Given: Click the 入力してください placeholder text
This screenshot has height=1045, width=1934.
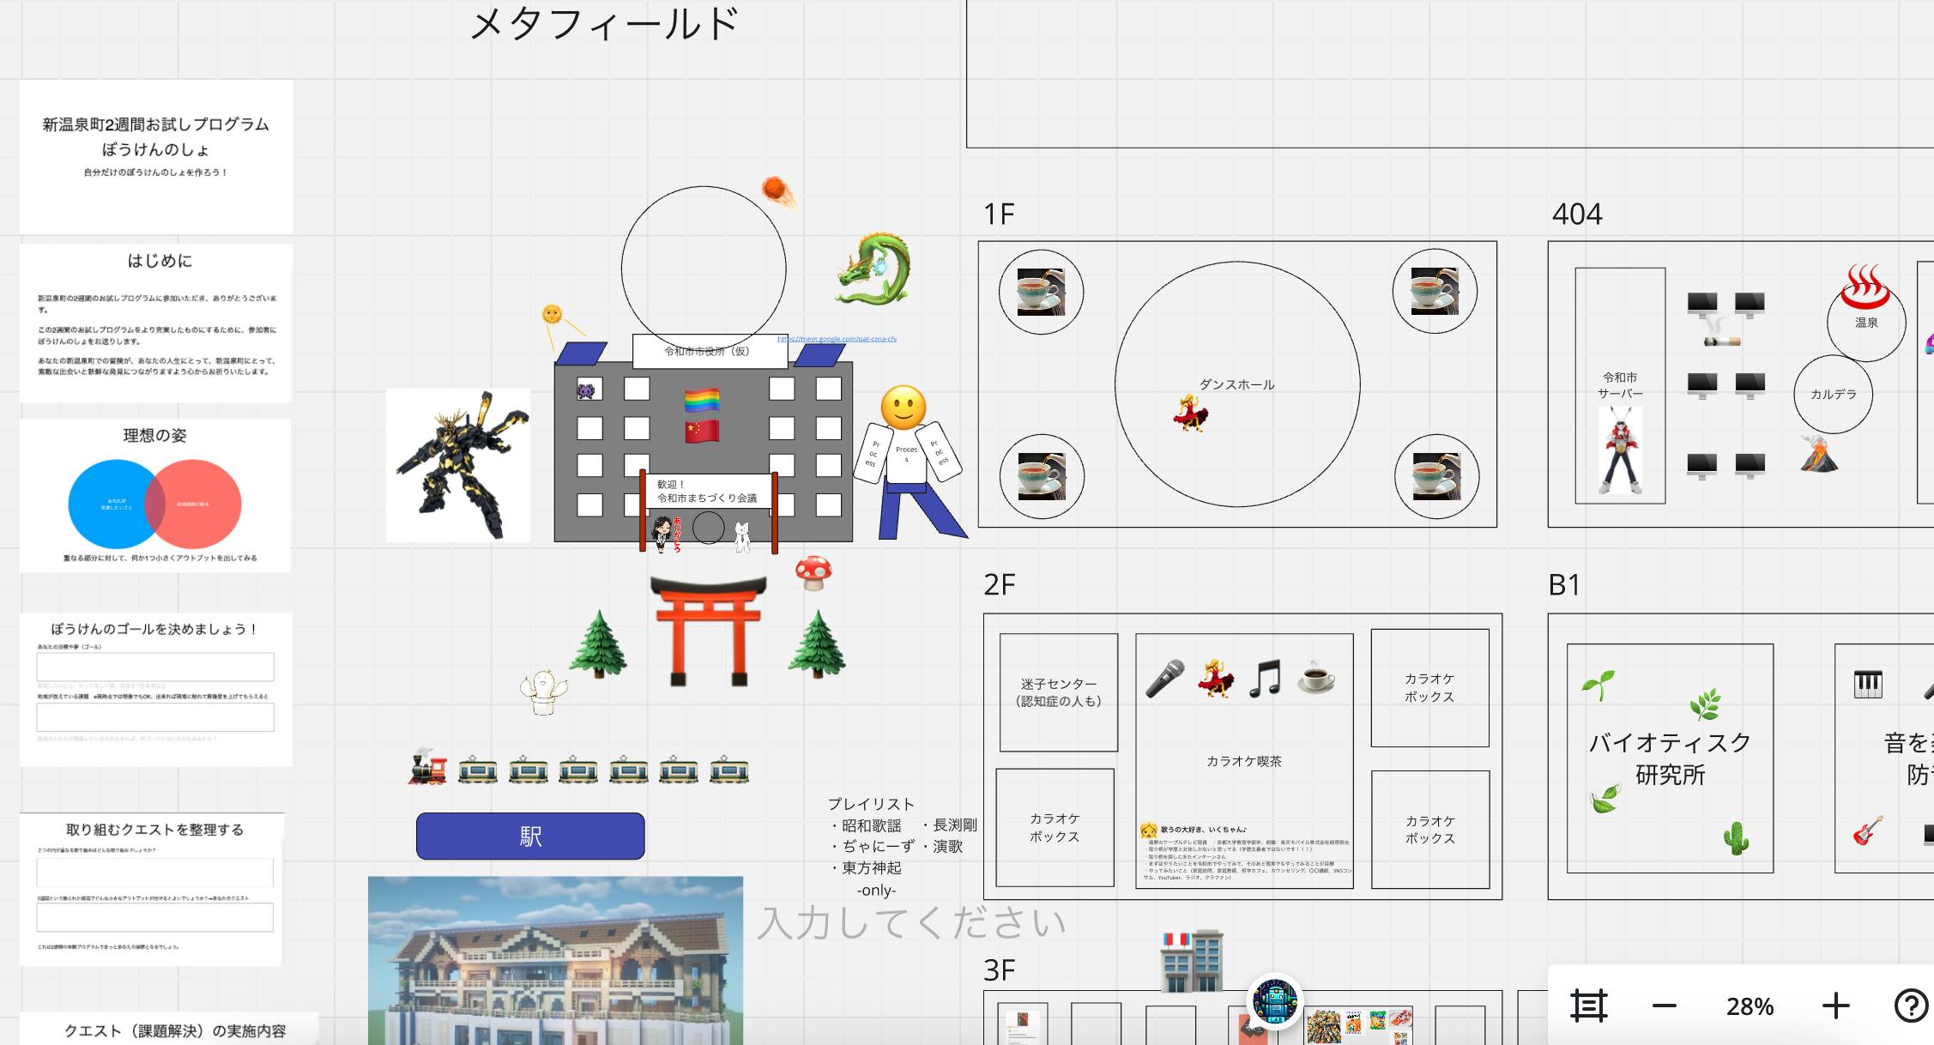Looking at the screenshot, I should pyautogui.click(x=911, y=923).
